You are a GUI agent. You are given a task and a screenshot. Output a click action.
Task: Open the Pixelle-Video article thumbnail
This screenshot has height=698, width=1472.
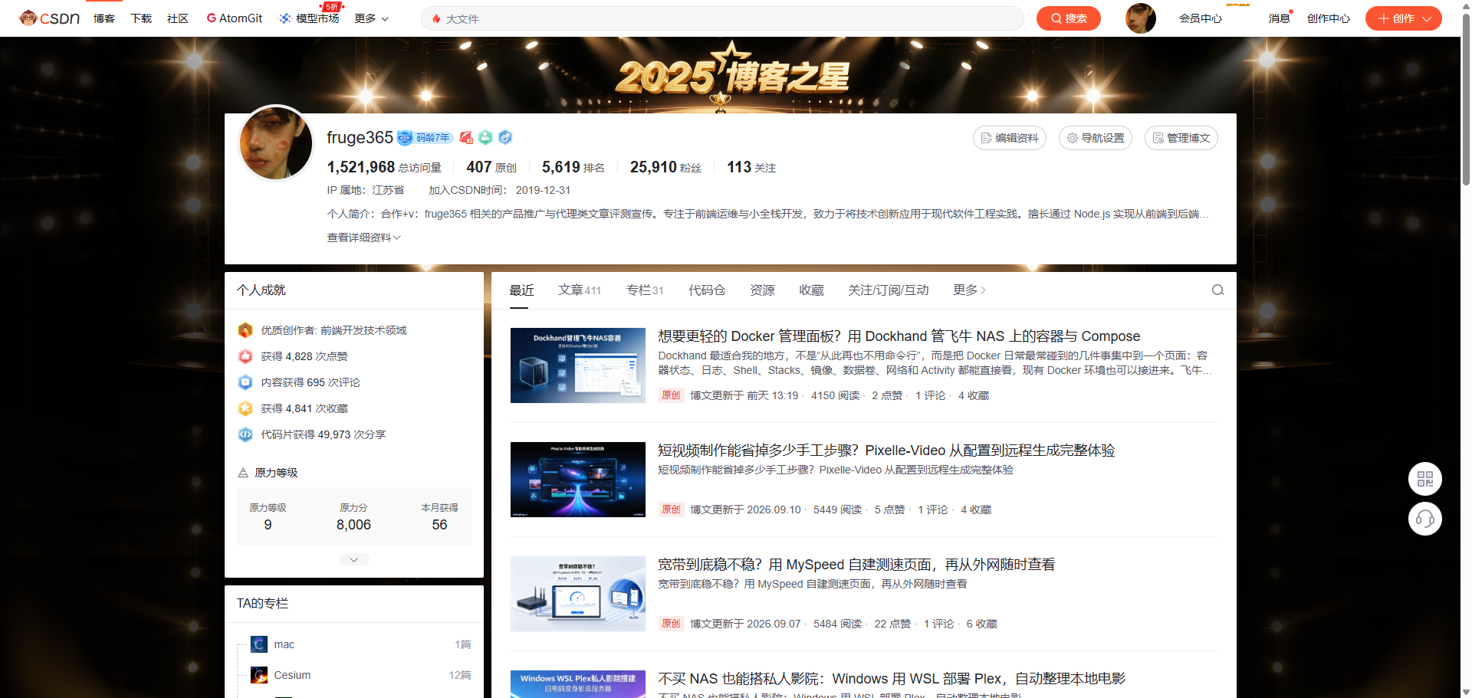pos(578,480)
